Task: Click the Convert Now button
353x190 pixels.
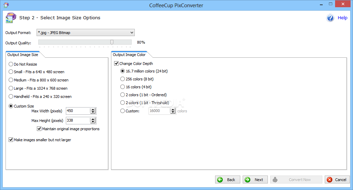Action: [296, 180]
